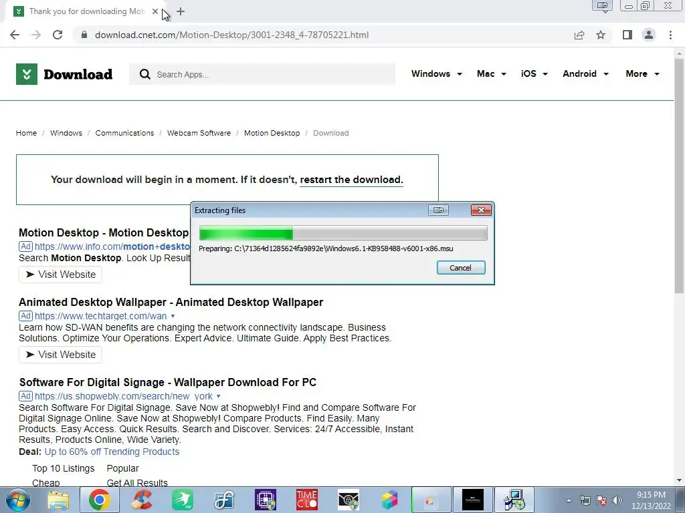The width and height of the screenshot is (685, 513).
Task: Click the page vertical scrollbar thumb
Action: pyautogui.click(x=679, y=174)
